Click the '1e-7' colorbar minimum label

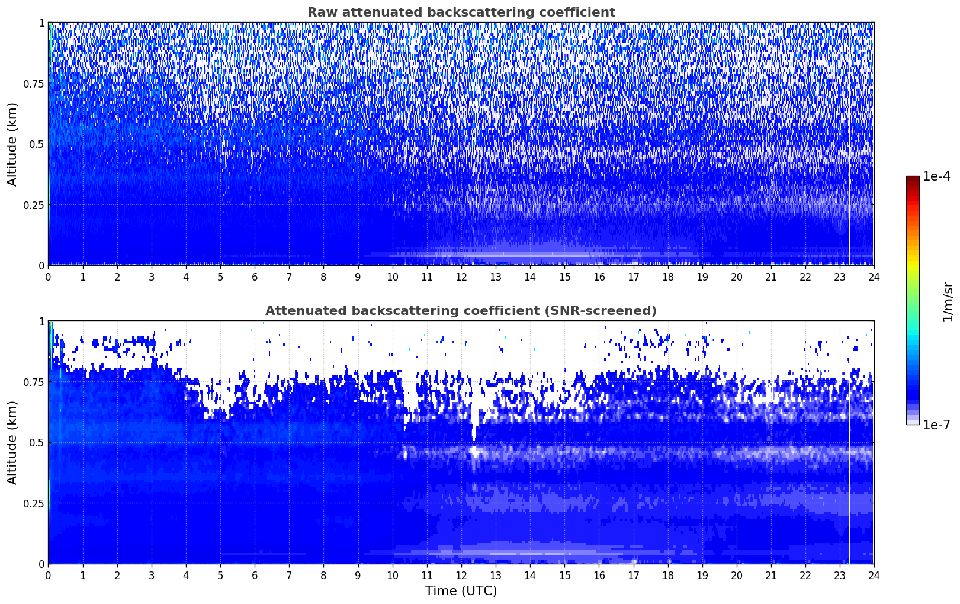(936, 425)
